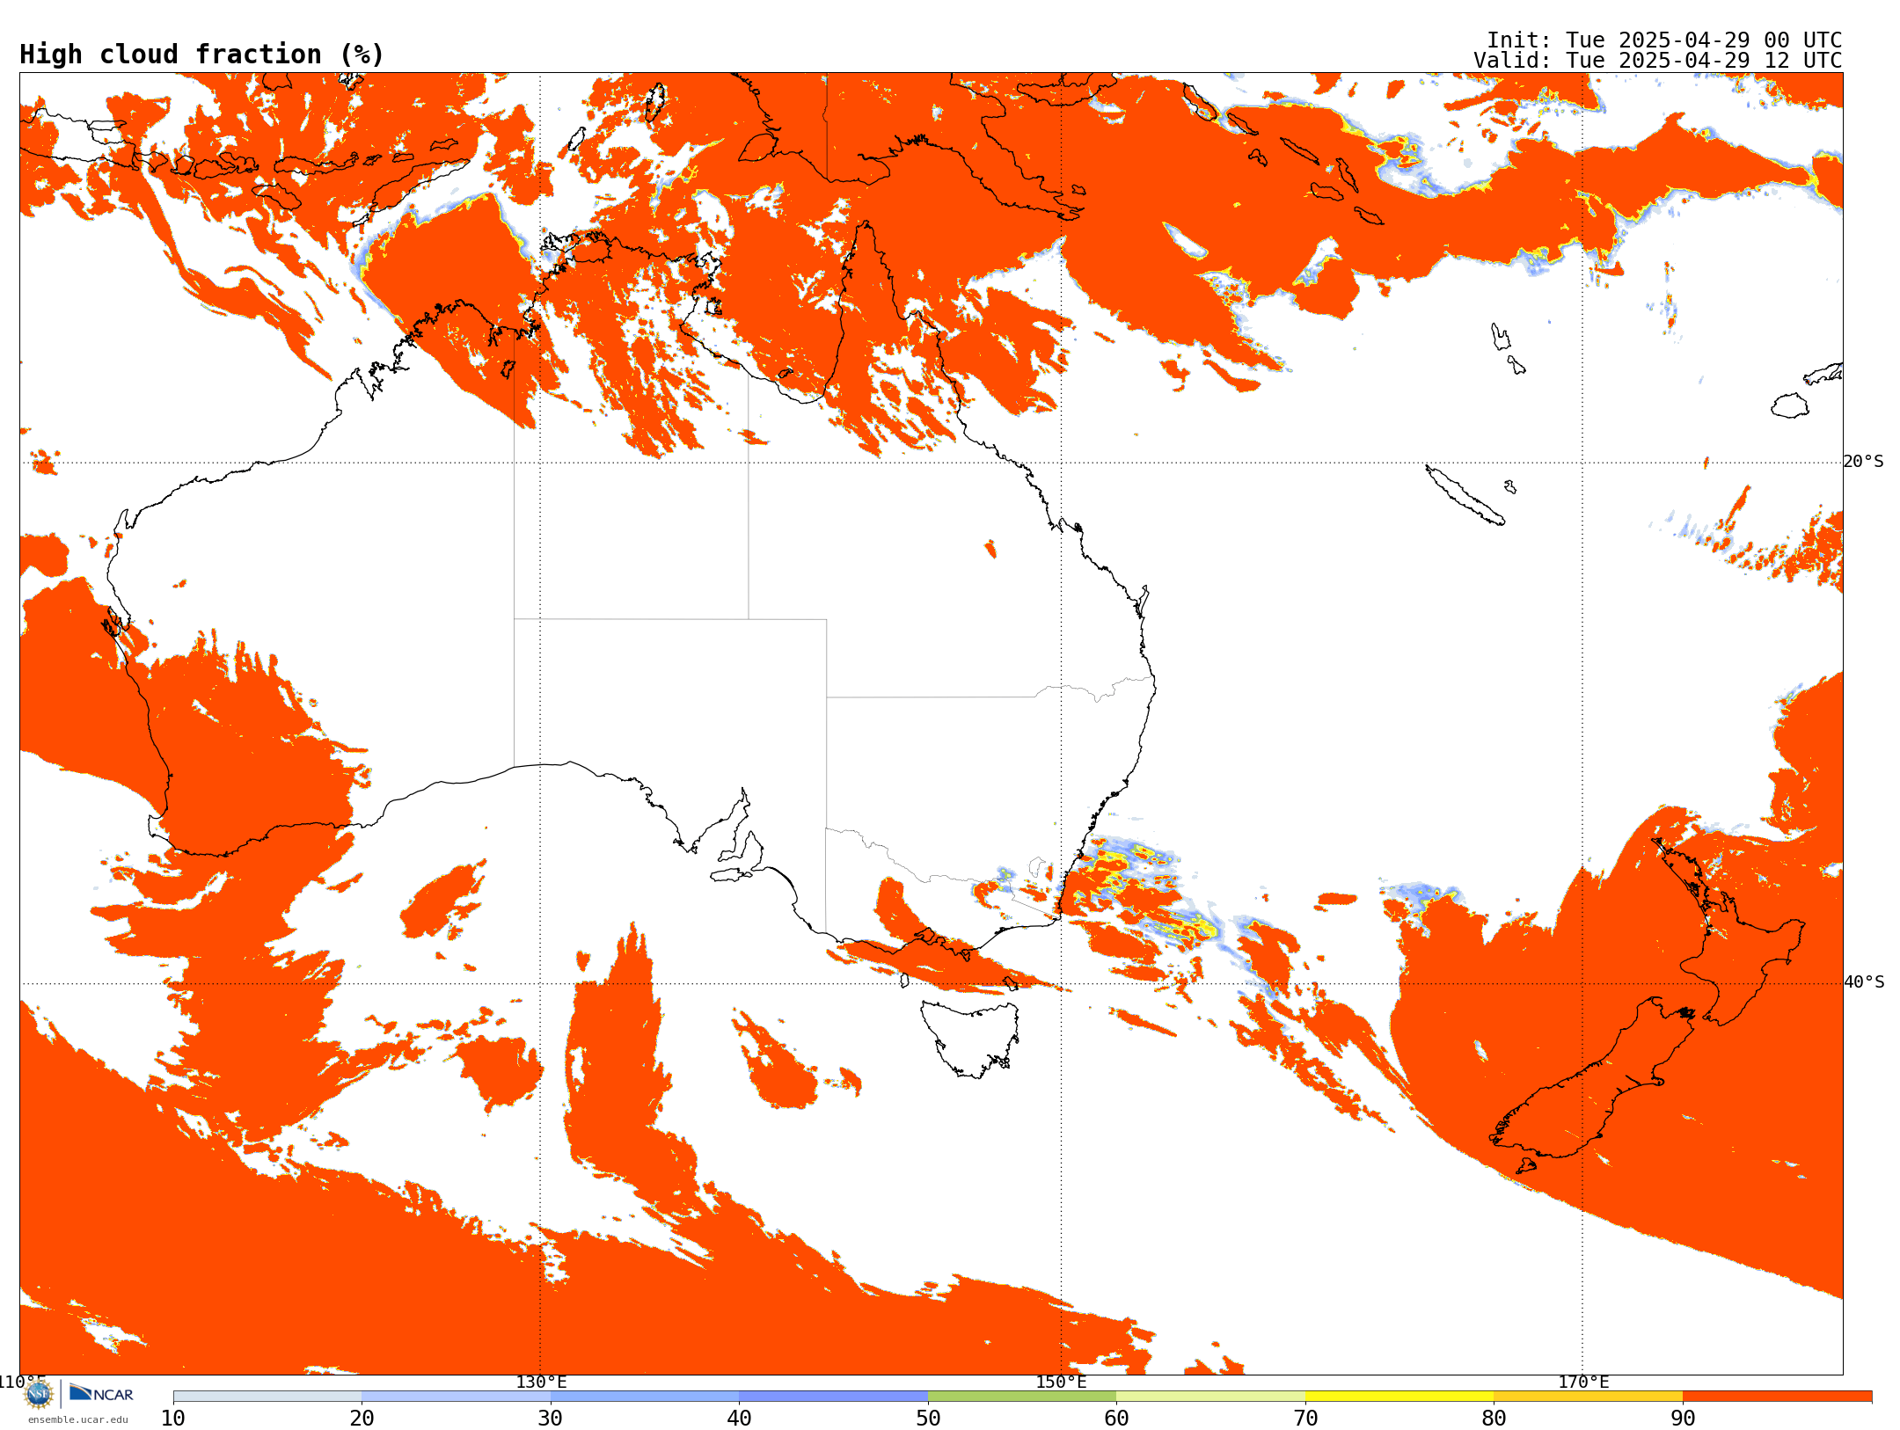Click the amber 80-90 colorbar segment
The width and height of the screenshot is (1900, 1430).
pos(1588,1397)
